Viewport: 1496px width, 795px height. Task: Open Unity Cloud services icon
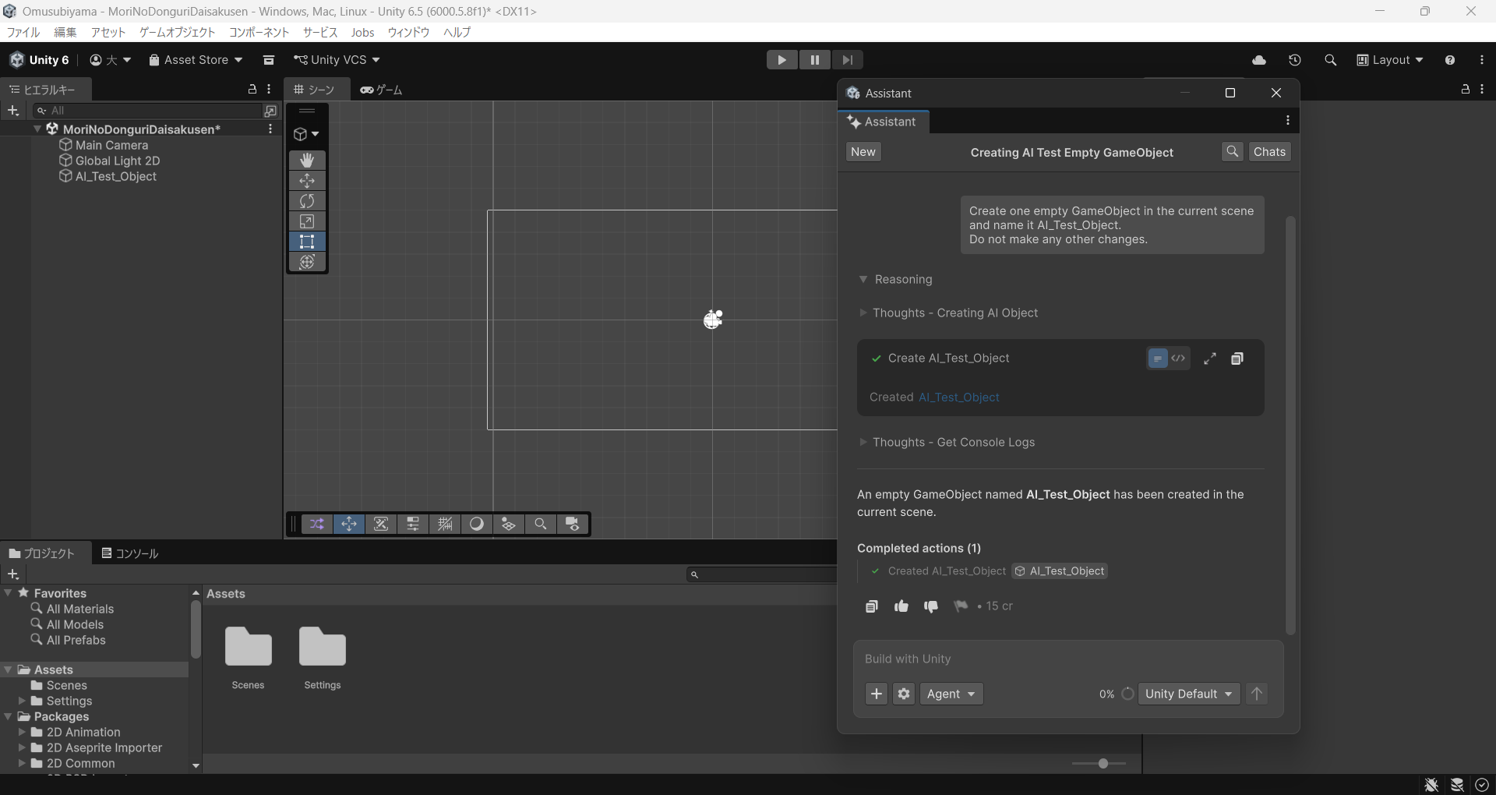click(1259, 60)
